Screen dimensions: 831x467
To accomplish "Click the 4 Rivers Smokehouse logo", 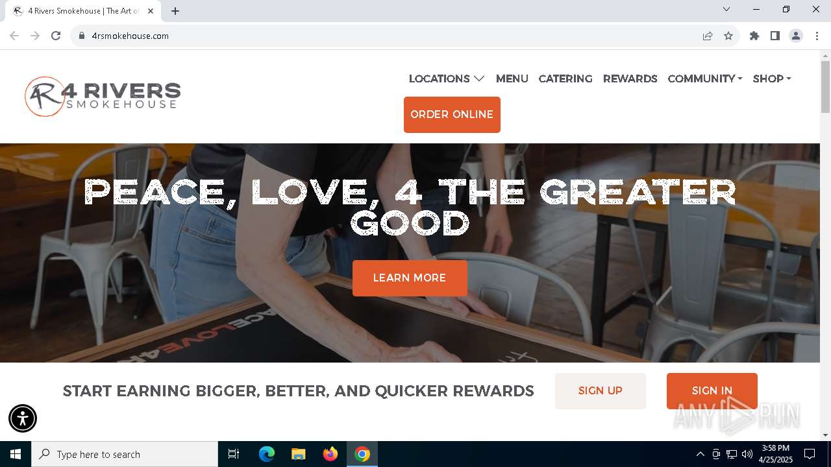I will [x=103, y=97].
